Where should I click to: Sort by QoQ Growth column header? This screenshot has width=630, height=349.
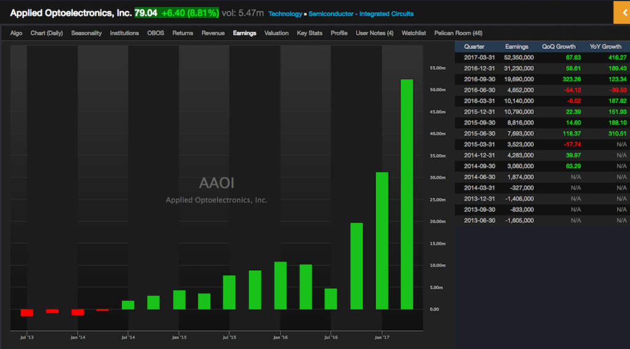click(x=559, y=47)
